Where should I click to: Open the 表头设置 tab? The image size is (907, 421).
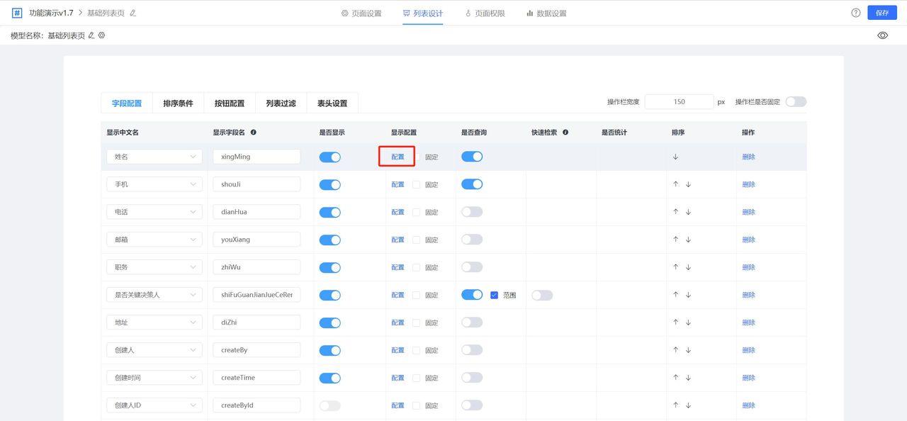tap(332, 103)
